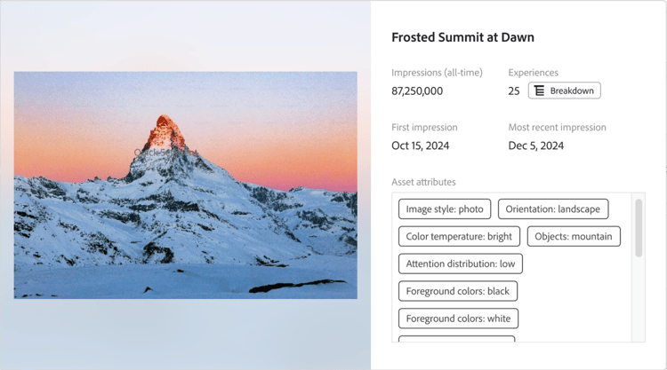
Task: Click the 87,250,000 impressions value
Action: 417,91
